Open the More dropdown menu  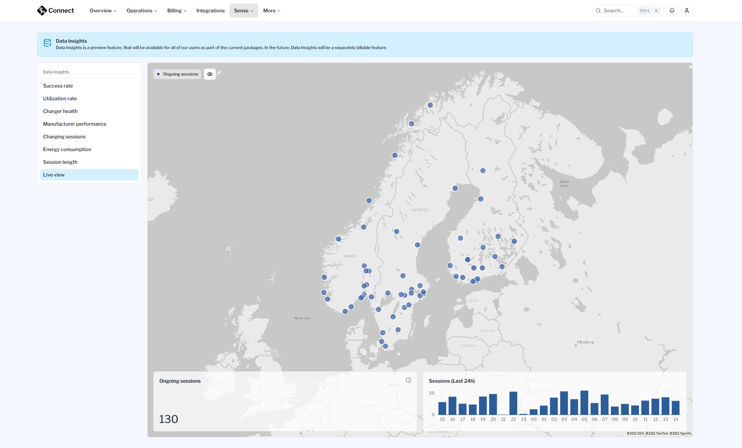pyautogui.click(x=272, y=11)
